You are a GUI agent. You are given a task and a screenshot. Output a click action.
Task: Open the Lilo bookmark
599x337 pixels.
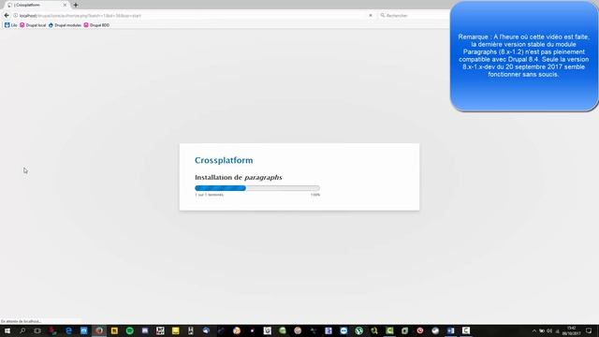(x=10, y=25)
